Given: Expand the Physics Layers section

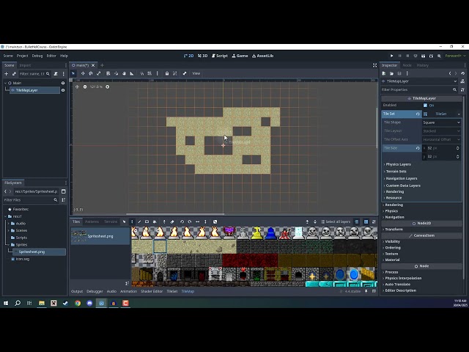Looking at the screenshot, I should pos(398,164).
